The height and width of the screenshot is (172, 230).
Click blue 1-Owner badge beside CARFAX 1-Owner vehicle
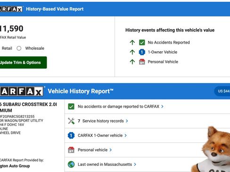tap(71, 135)
